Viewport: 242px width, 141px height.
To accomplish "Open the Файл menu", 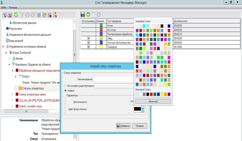I will [x=4, y=8].
